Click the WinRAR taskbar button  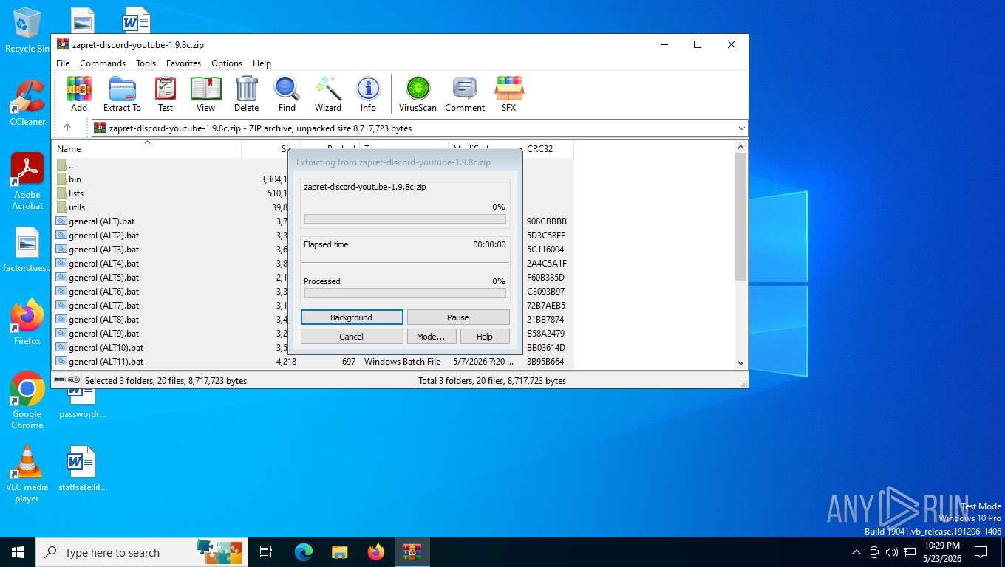click(412, 552)
